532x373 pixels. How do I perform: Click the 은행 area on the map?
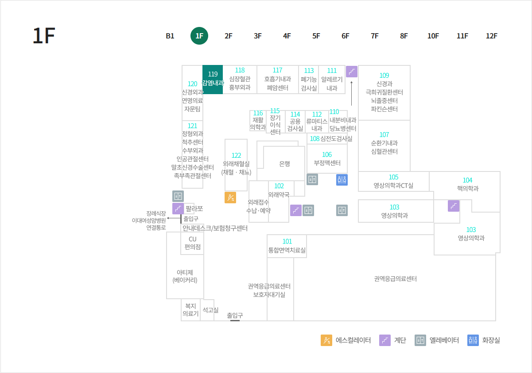[284, 164]
